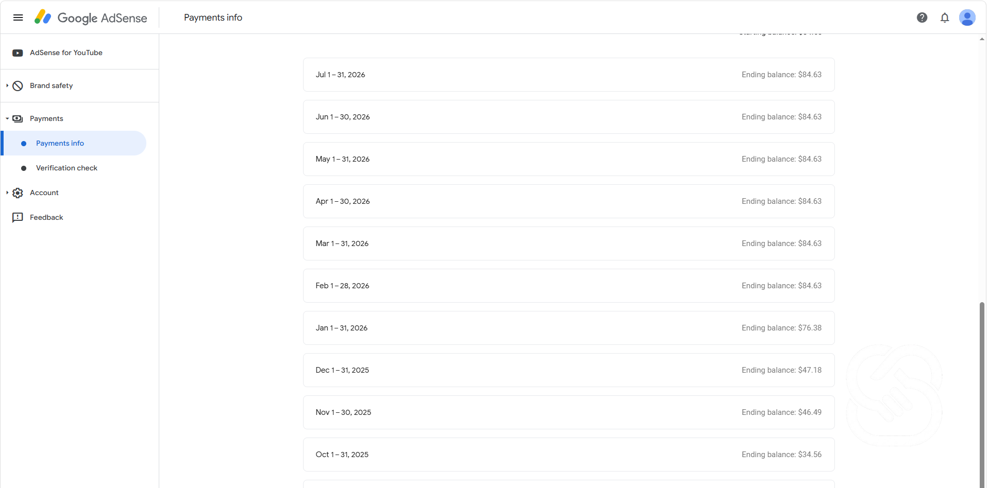The height and width of the screenshot is (488, 988).
Task: Open the Feb 1–28, 2026 statement row
Action: (569, 286)
